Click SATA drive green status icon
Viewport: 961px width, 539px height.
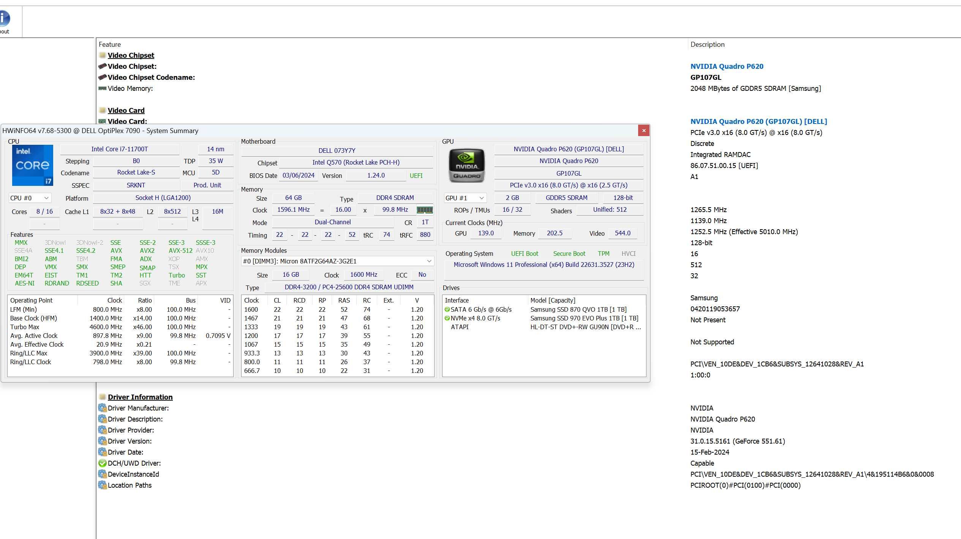click(447, 309)
